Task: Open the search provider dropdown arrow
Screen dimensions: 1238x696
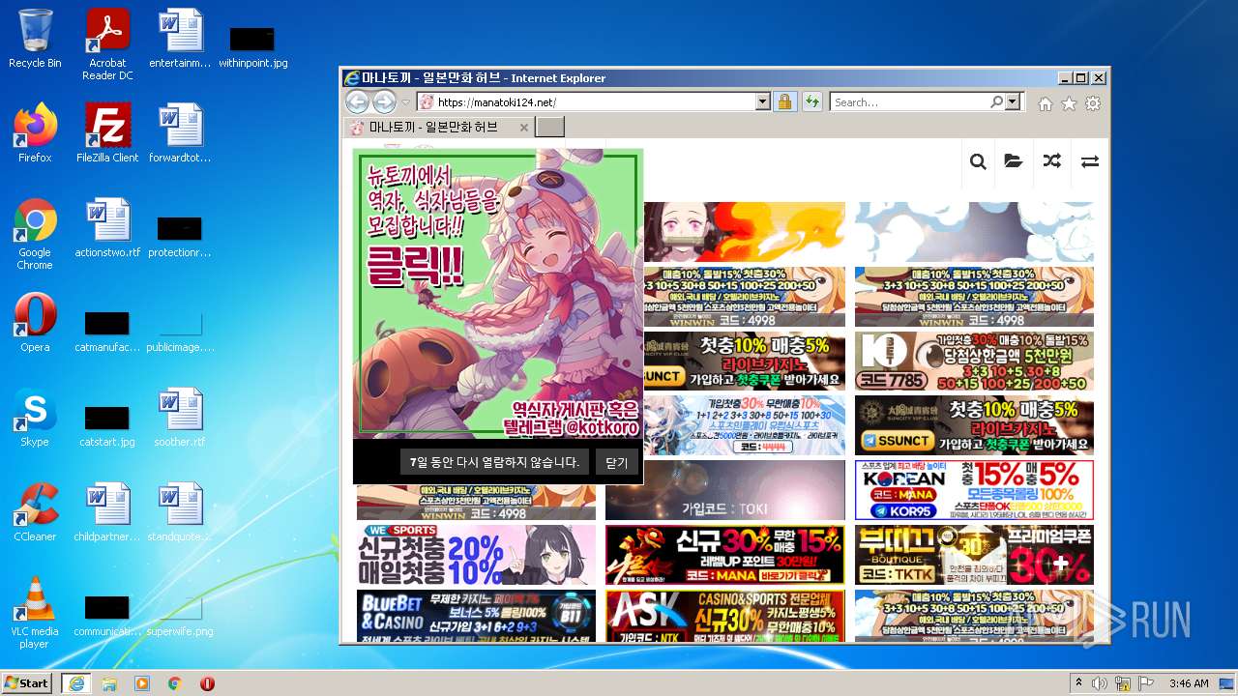Action: click(x=1013, y=101)
